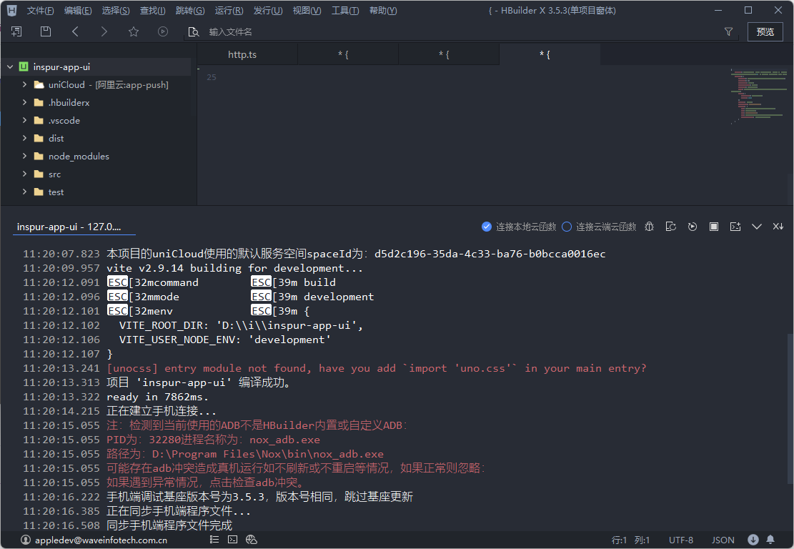794x549 pixels.
Task: Click the UTF-8 encoding indicator
Action: [680, 540]
